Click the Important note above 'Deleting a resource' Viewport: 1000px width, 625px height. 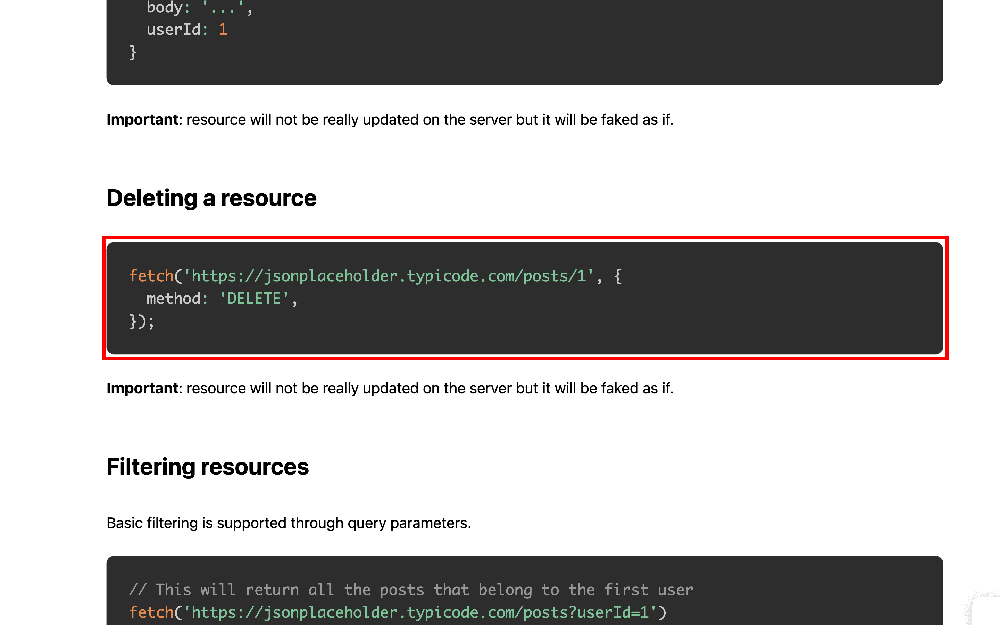tap(390, 119)
